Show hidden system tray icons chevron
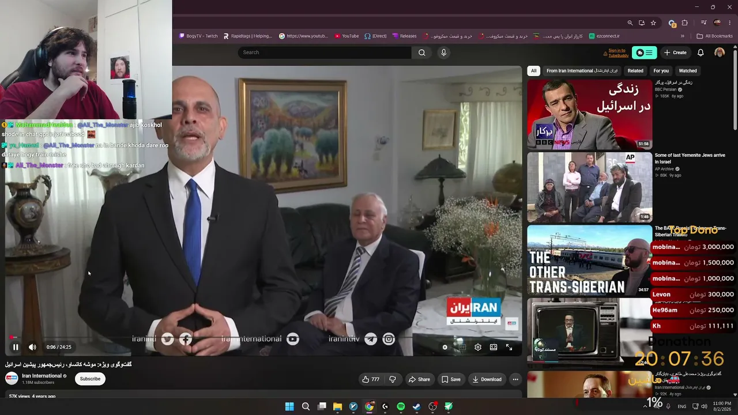 click(645, 406)
